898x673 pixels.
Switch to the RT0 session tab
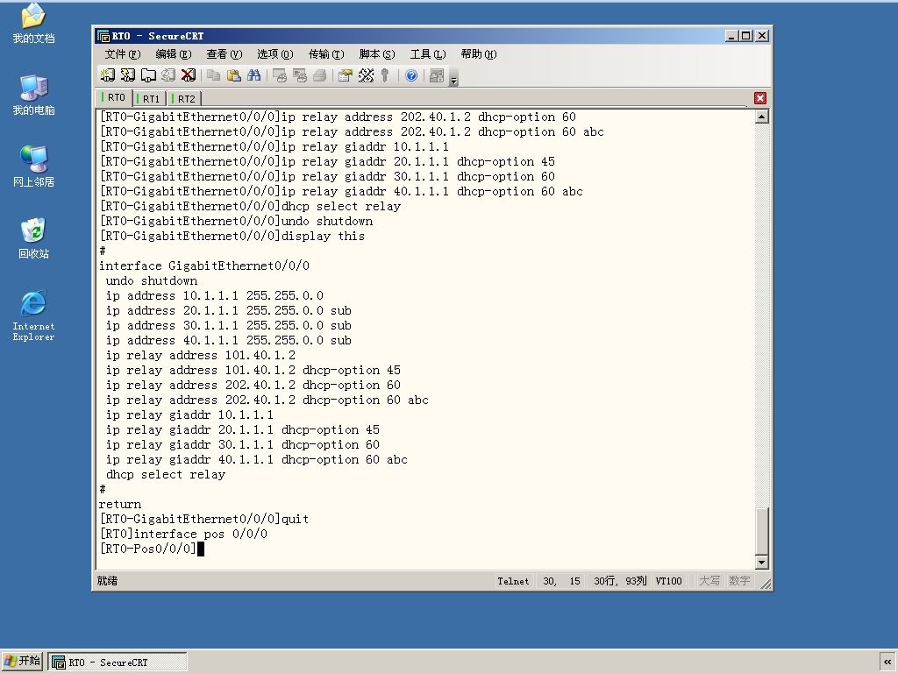point(115,98)
